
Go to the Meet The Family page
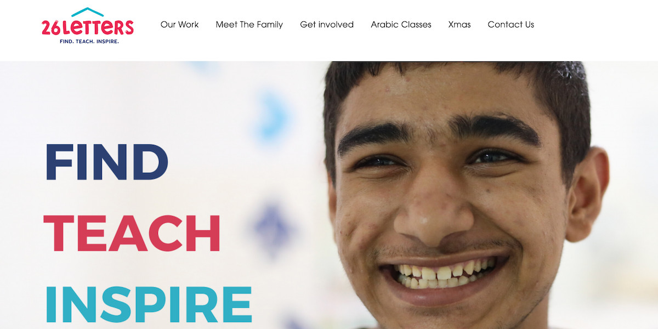tap(249, 25)
